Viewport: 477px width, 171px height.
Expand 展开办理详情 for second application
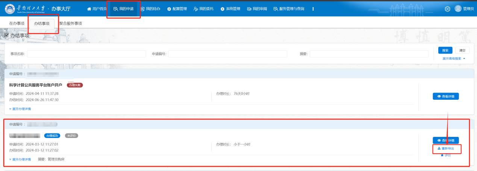pyautogui.click(x=20, y=159)
